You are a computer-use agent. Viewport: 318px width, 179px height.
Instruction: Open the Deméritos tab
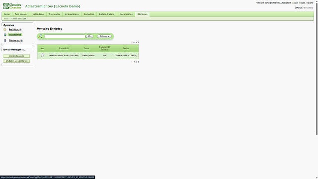pyautogui.click(x=89, y=14)
